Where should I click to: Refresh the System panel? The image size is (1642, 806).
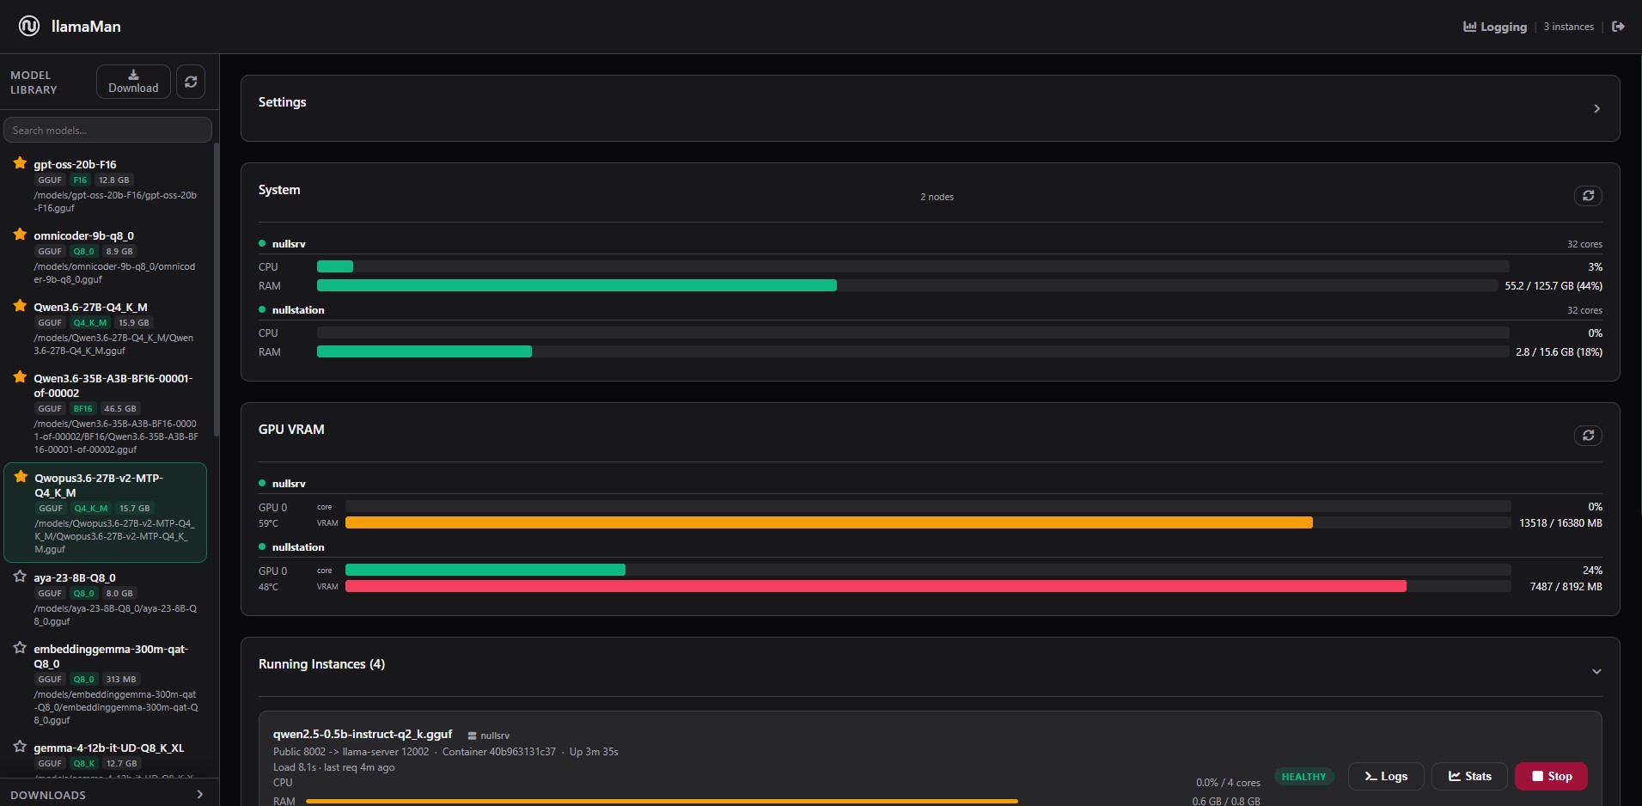pyautogui.click(x=1588, y=196)
